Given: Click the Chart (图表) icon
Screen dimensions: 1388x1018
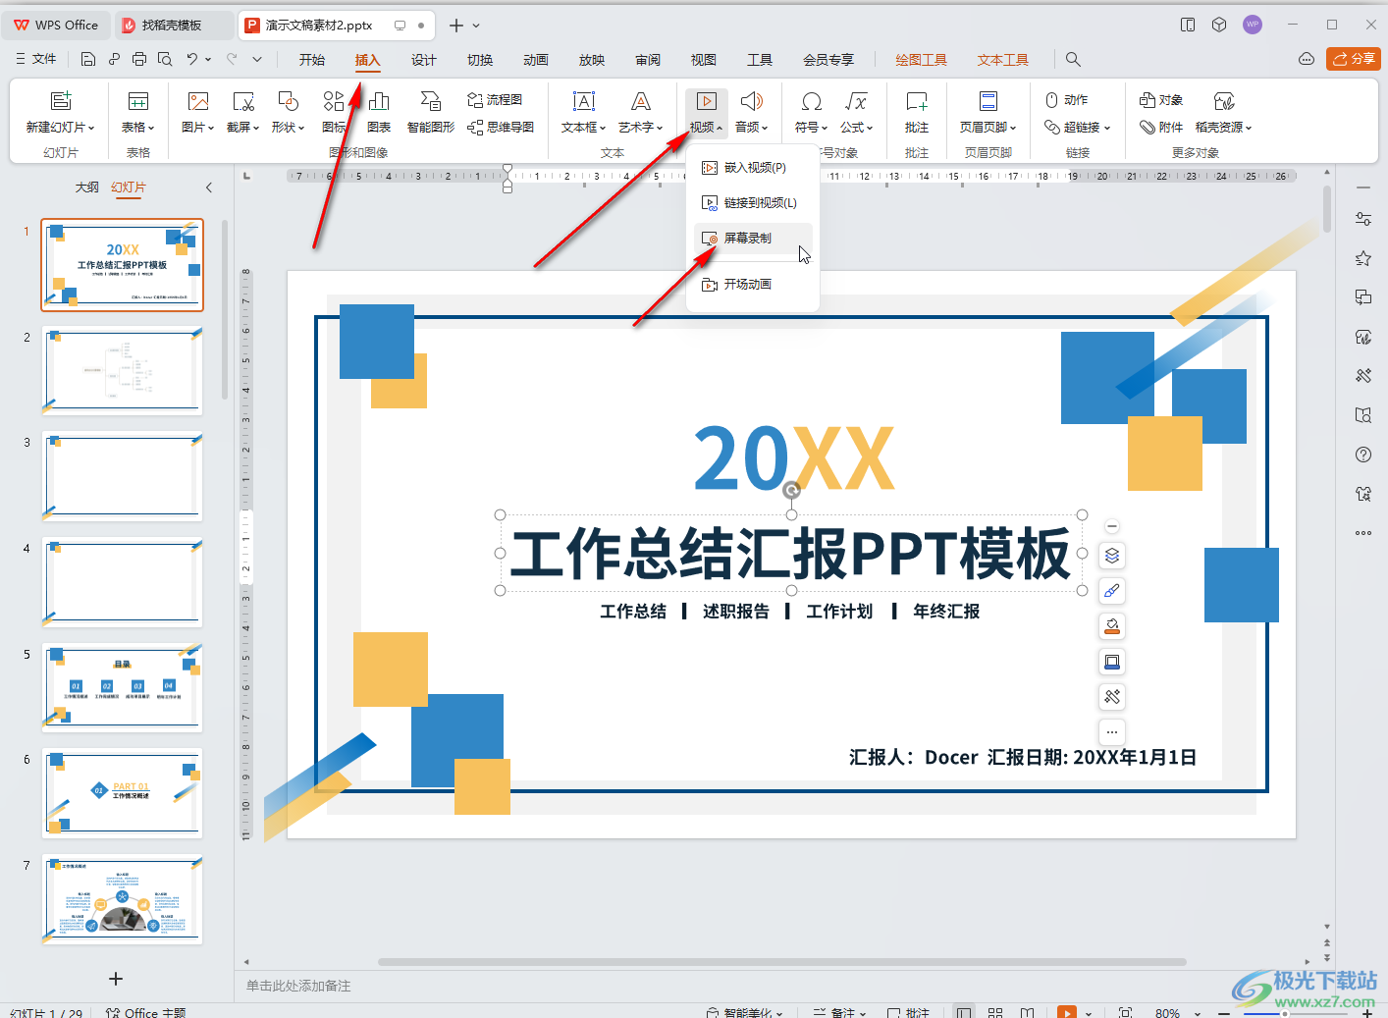Looking at the screenshot, I should 379,101.
